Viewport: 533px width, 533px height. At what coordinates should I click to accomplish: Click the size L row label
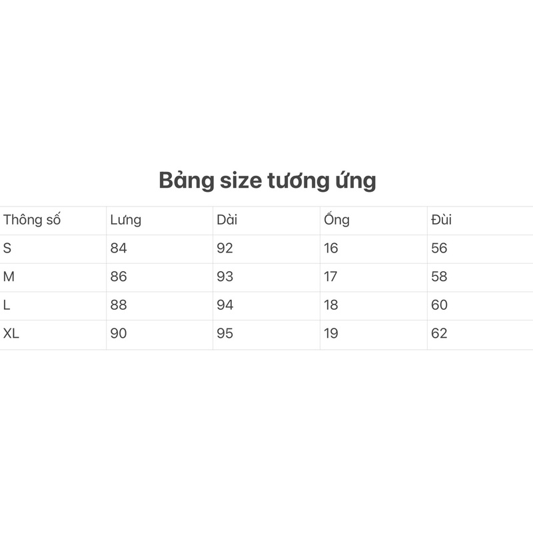[7, 305]
